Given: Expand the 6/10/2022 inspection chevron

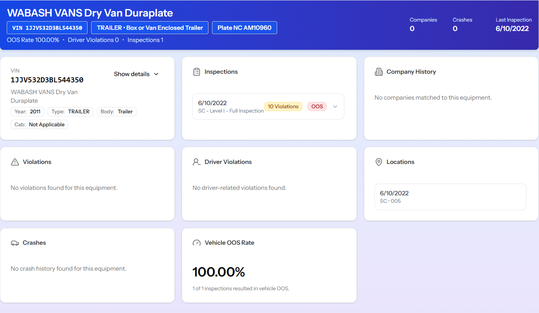Looking at the screenshot, I should (335, 106).
